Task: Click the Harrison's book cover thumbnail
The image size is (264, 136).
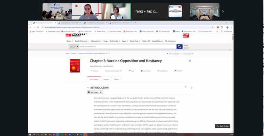Action: [75, 66]
